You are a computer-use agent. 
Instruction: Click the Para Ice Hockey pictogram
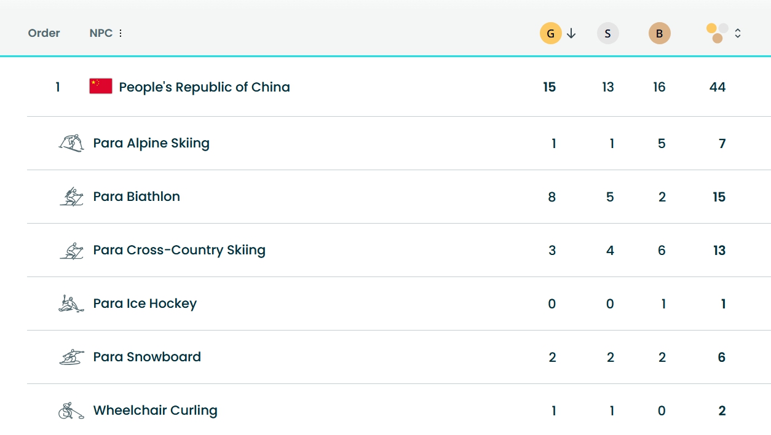click(x=71, y=304)
